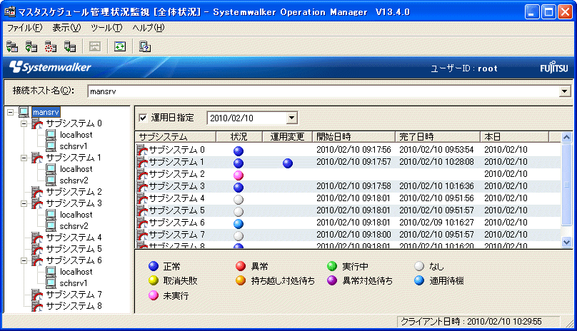Viewport: 577px width, 331px height.
Task: Click completion time 2010/02/09 10:16:27 cell
Action: coord(437,223)
